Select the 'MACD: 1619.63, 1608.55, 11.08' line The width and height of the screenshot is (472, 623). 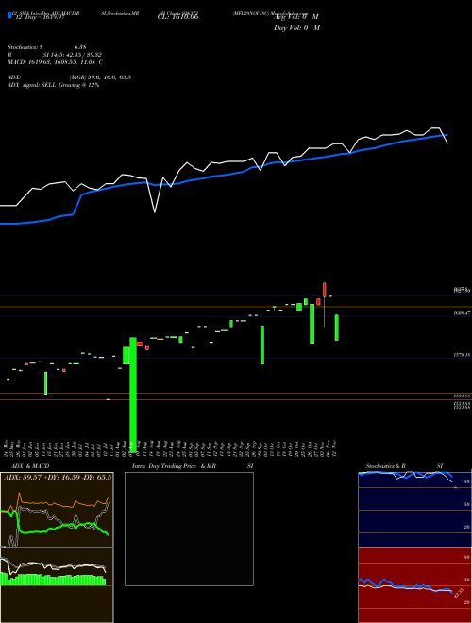tap(56, 62)
